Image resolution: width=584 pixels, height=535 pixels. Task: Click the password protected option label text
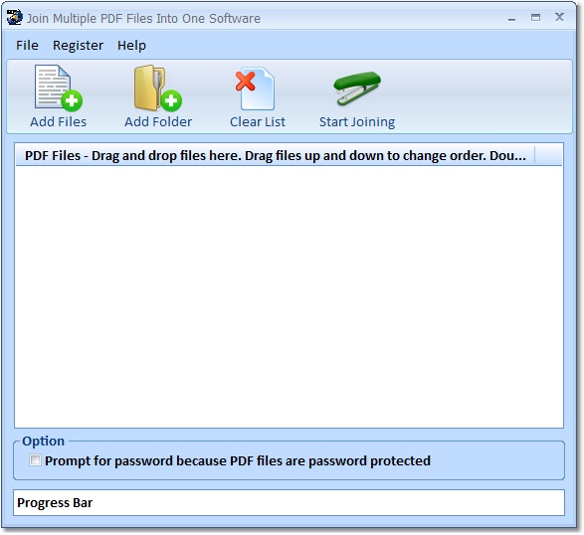(238, 460)
